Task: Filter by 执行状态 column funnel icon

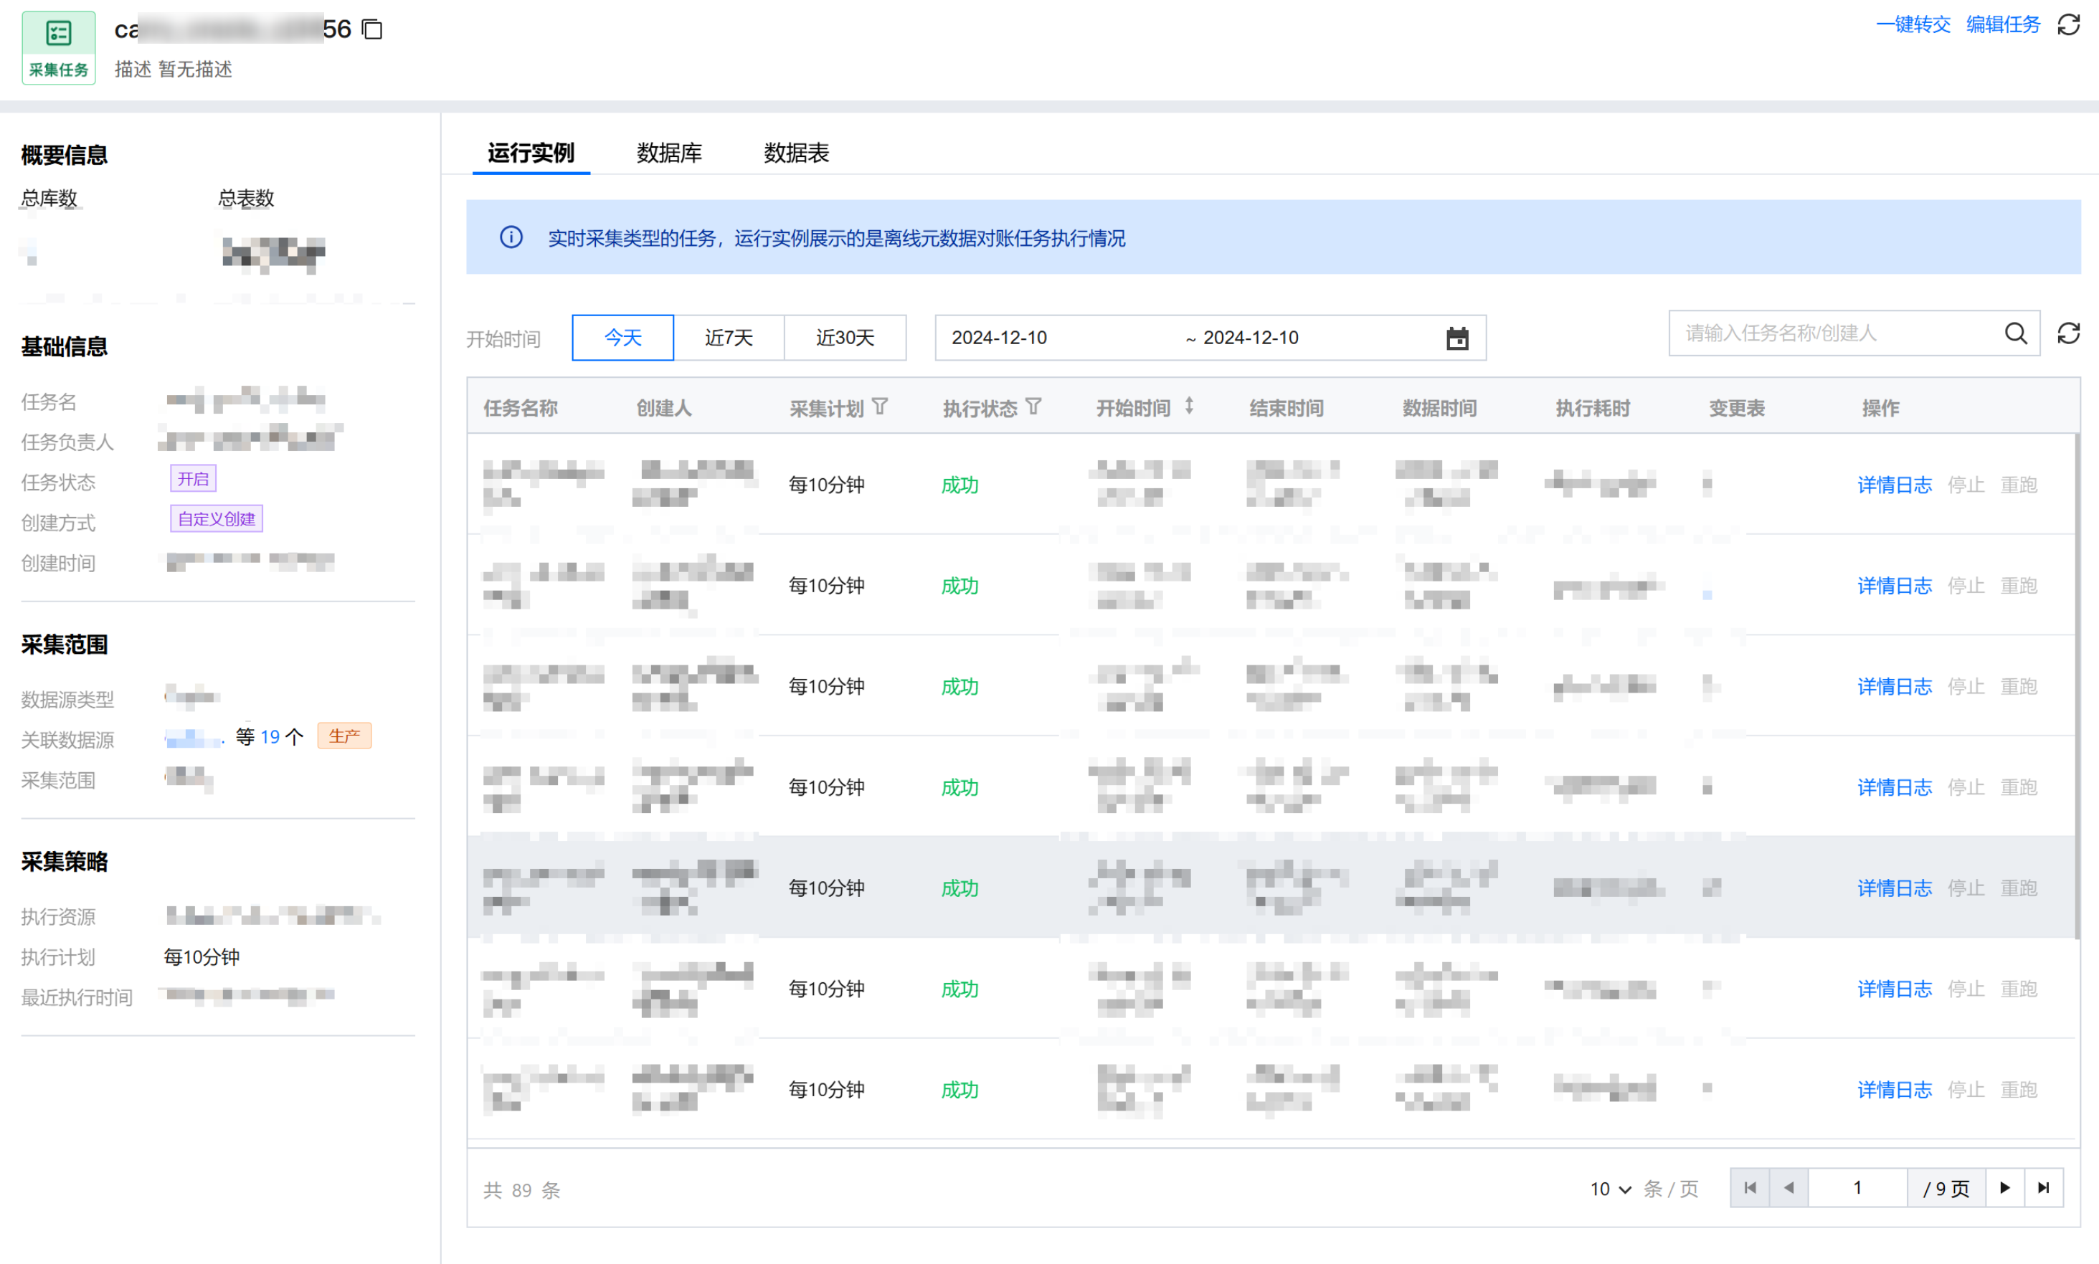Action: 1033,407
